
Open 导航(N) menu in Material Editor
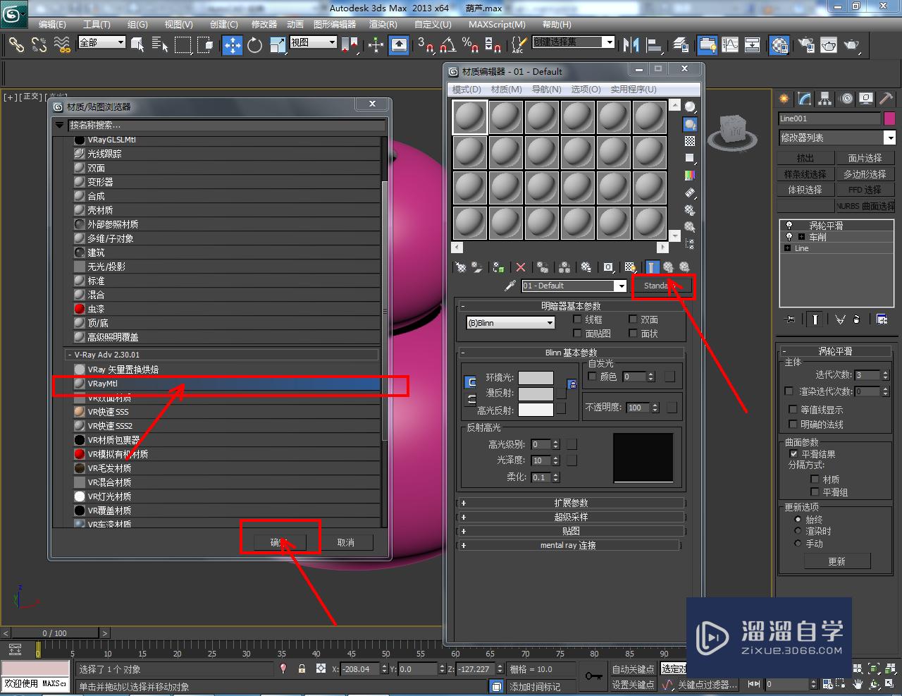tap(546, 90)
